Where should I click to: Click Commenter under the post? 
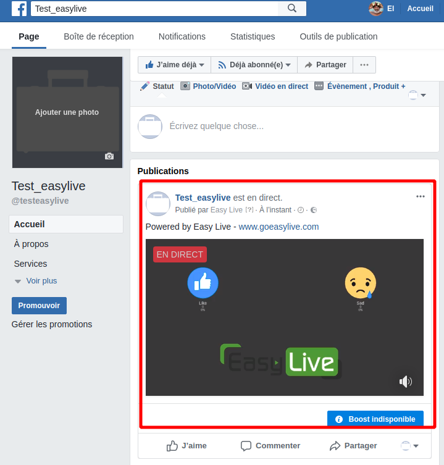click(270, 446)
